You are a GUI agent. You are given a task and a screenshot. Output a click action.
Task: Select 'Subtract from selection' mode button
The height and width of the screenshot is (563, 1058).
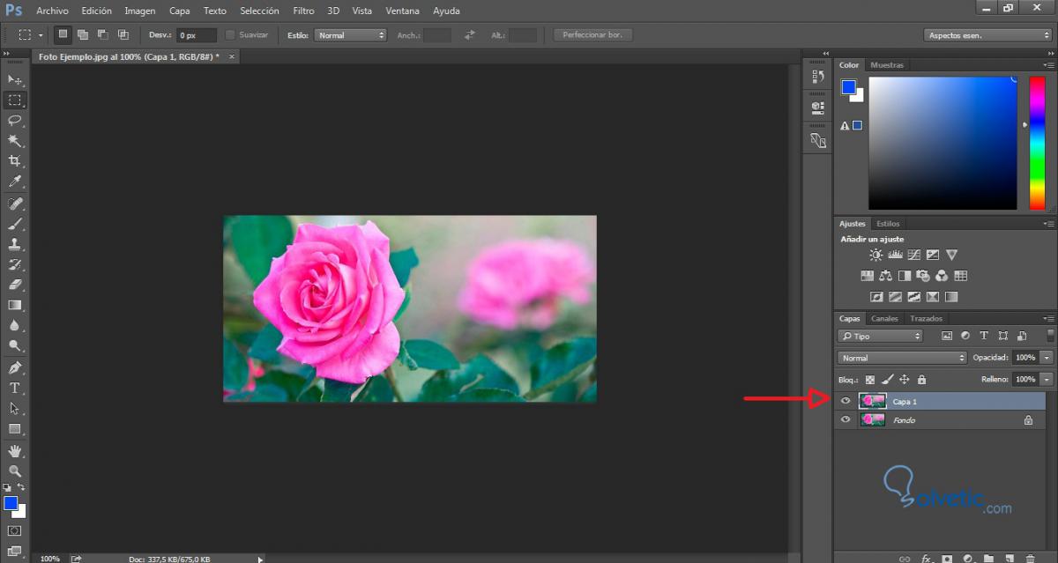pos(102,34)
